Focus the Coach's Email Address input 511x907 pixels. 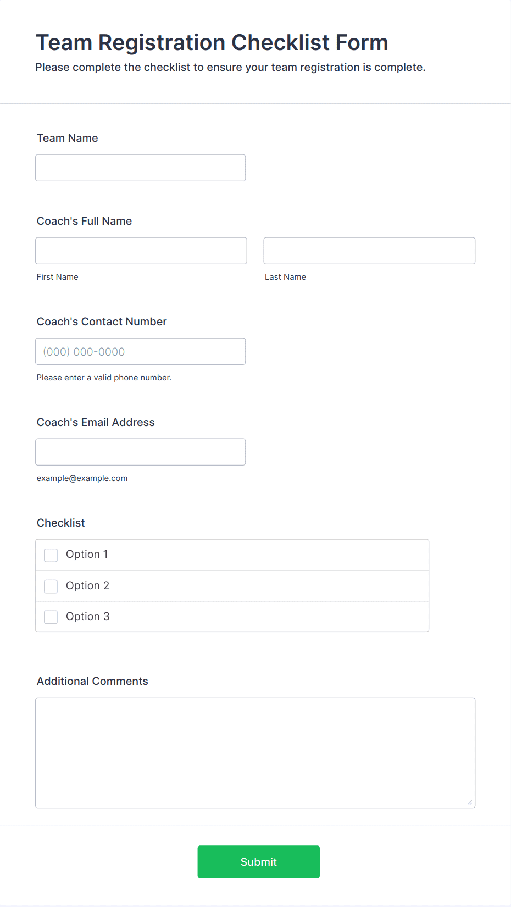140,452
